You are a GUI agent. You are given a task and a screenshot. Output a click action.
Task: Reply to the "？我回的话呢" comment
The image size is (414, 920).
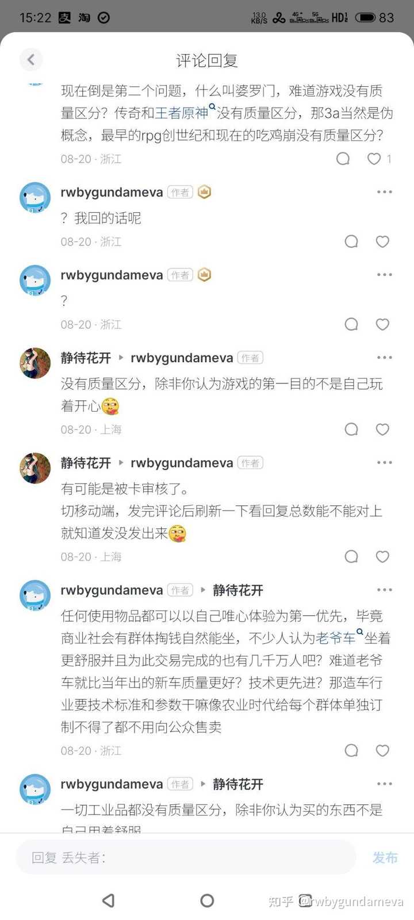351,241
